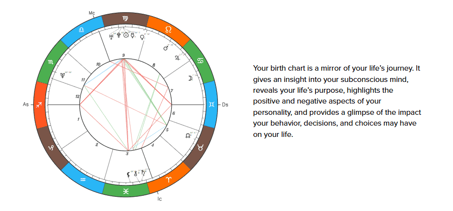
Task: Click the As ascendant label
Action: (26, 105)
